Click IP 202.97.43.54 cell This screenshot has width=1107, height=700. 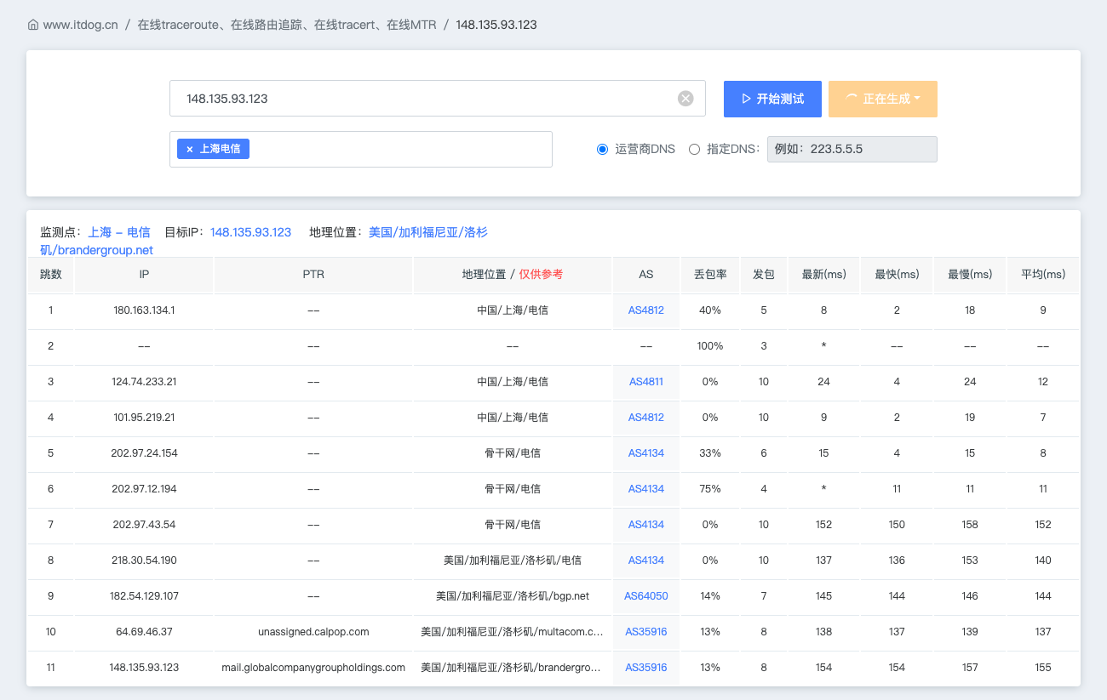pos(144,525)
